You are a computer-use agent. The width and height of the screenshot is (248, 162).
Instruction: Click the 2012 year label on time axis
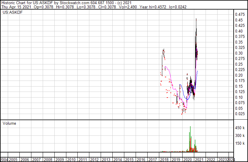tap(94, 159)
